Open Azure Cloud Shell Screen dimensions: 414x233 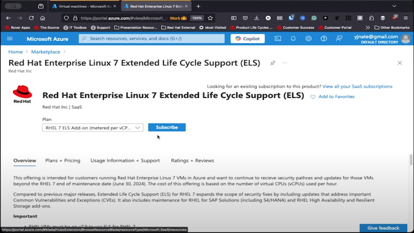tap(278, 39)
